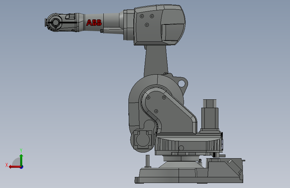
Task: Select the lifting eye ring hole
Action: 181,84
